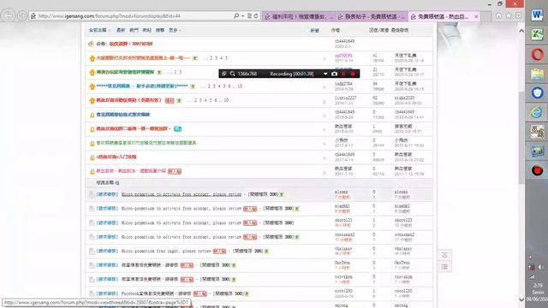Click the compatibility view icon in address bar

[x=249, y=16]
